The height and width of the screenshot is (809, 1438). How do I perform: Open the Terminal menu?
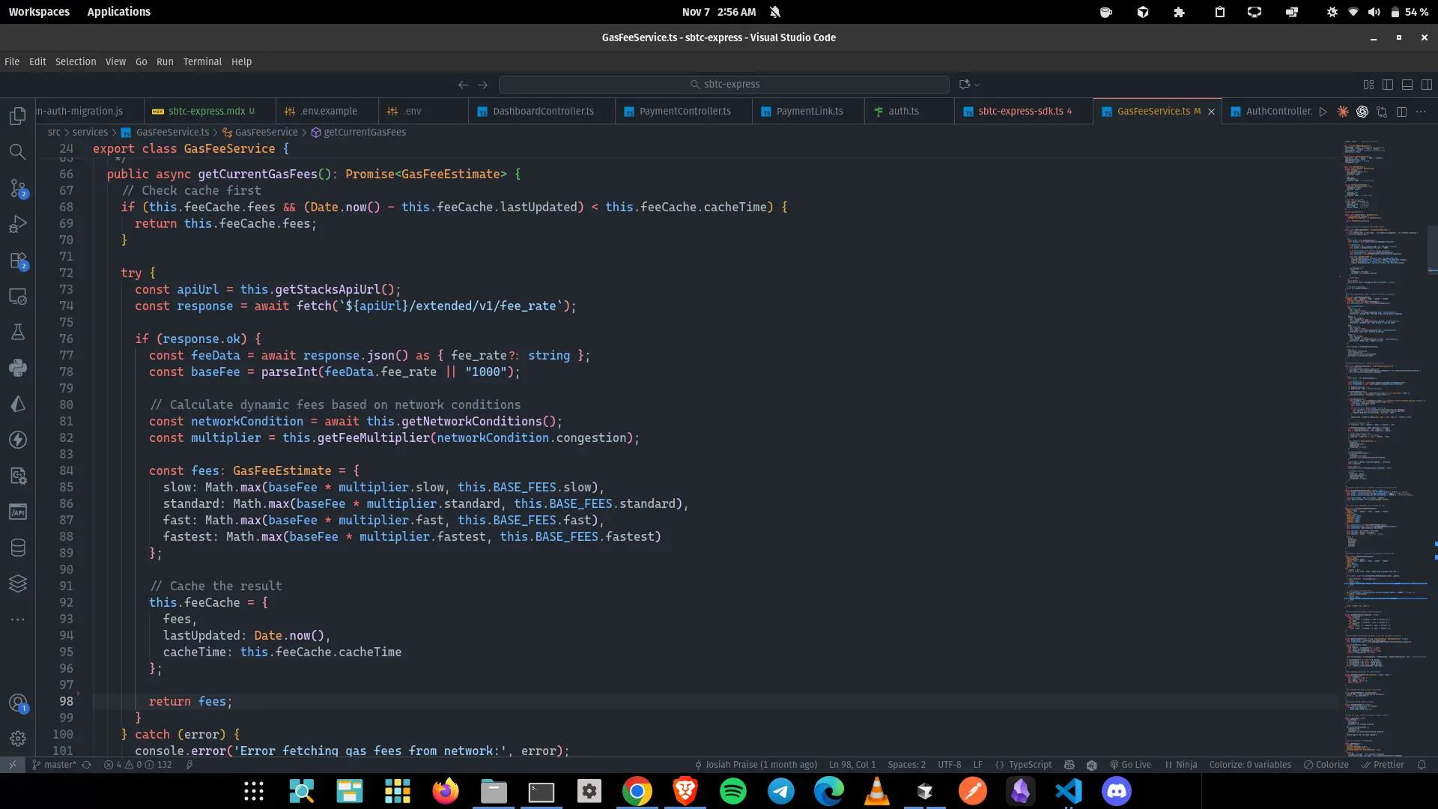tap(202, 61)
